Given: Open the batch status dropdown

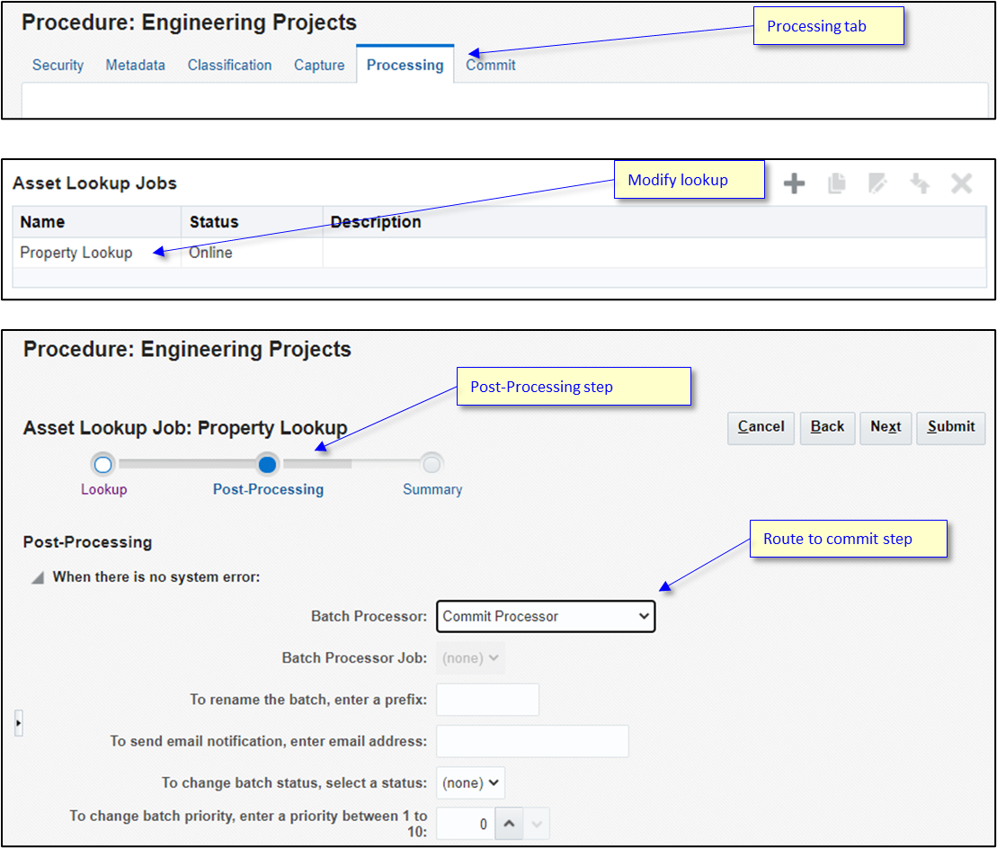Looking at the screenshot, I should pyautogui.click(x=470, y=782).
